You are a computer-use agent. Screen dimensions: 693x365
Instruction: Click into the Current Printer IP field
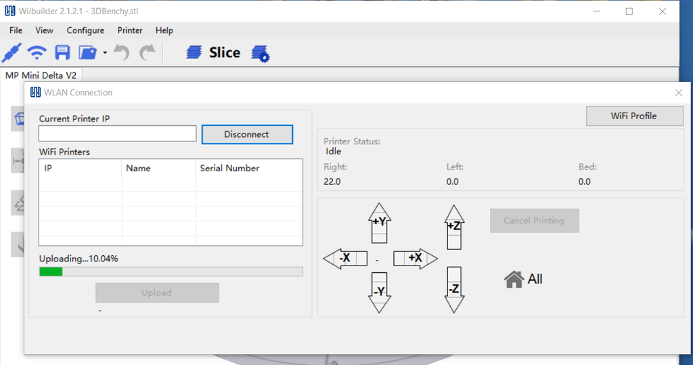[x=118, y=133]
